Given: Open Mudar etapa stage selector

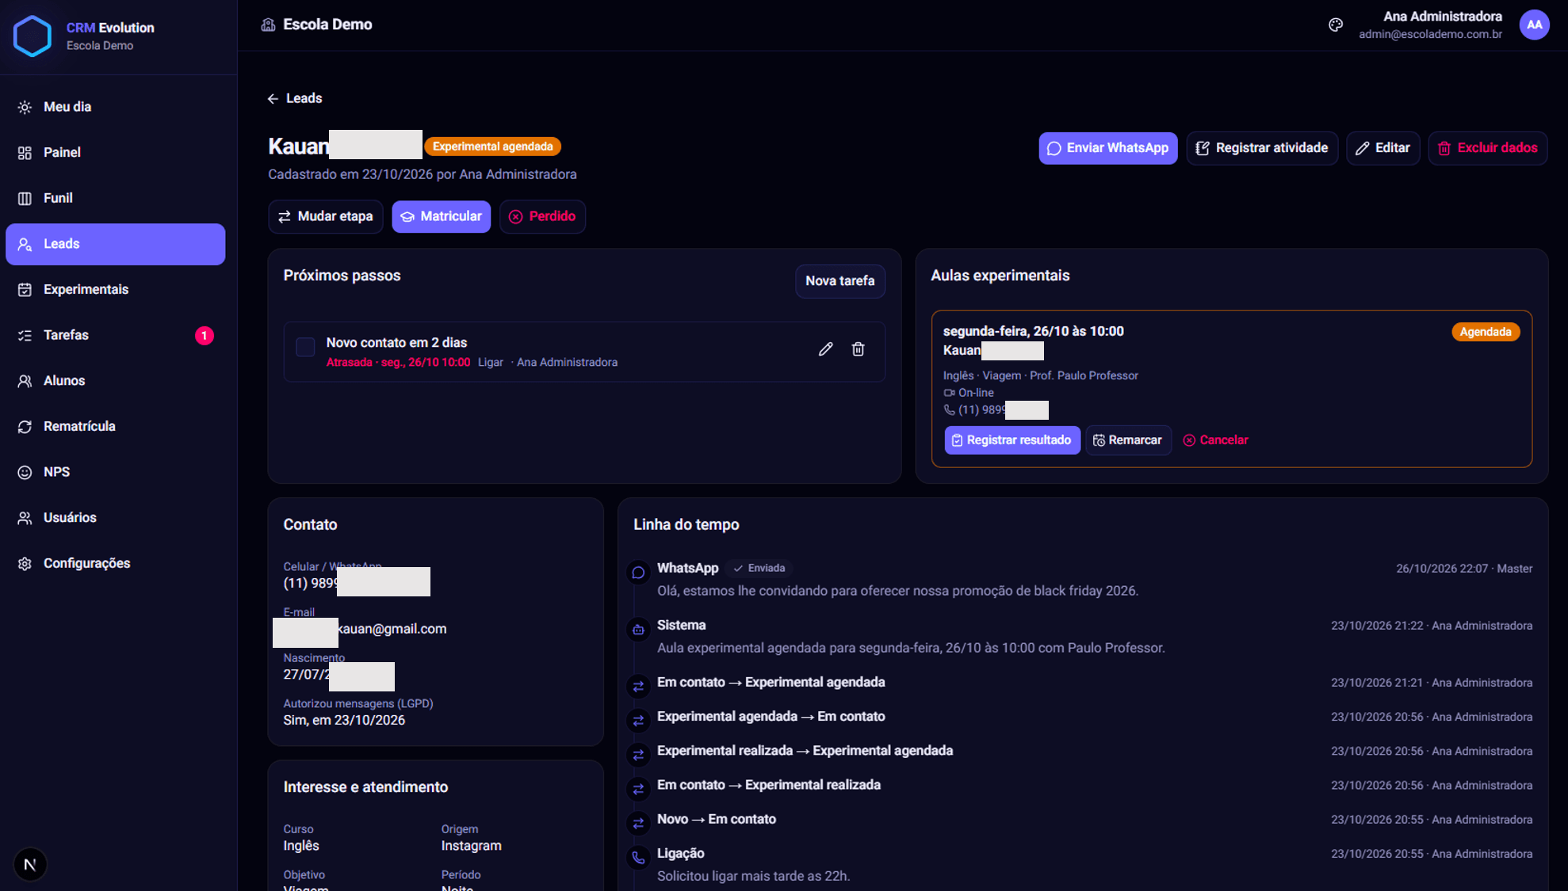Looking at the screenshot, I should pyautogui.click(x=326, y=217).
